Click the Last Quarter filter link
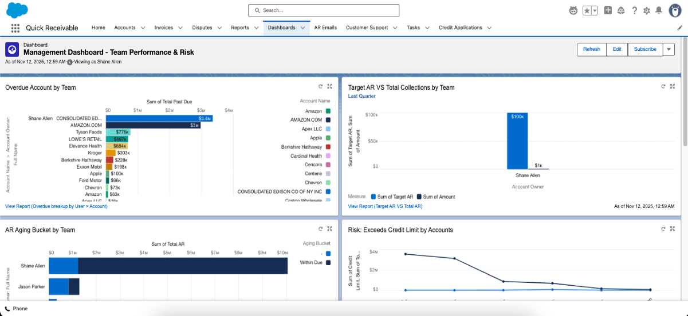The image size is (688, 316). (x=362, y=96)
